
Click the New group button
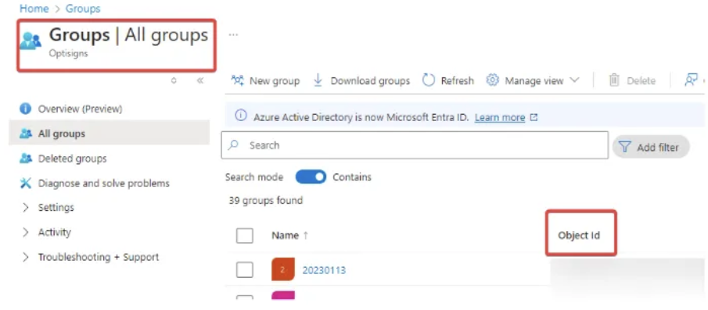pyautogui.click(x=265, y=80)
